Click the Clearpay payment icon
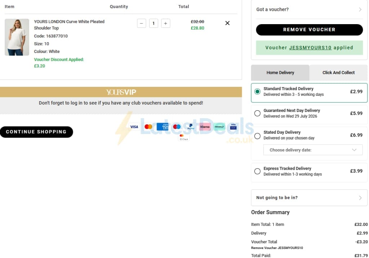The height and width of the screenshot is (258, 369). (x=219, y=127)
